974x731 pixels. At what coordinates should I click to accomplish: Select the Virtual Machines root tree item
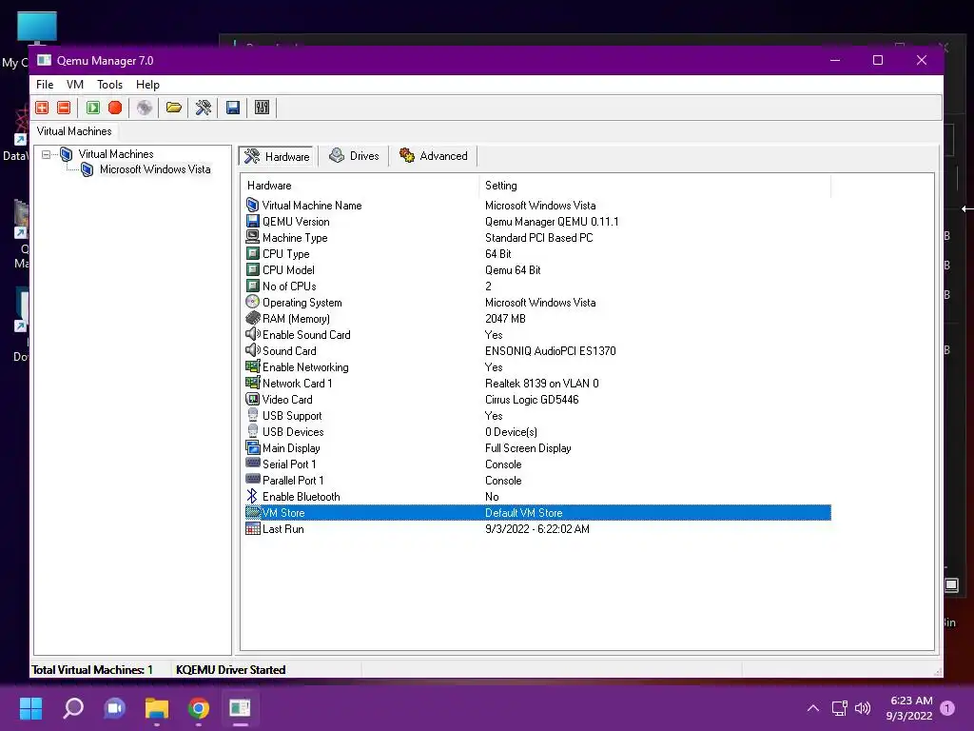(115, 153)
